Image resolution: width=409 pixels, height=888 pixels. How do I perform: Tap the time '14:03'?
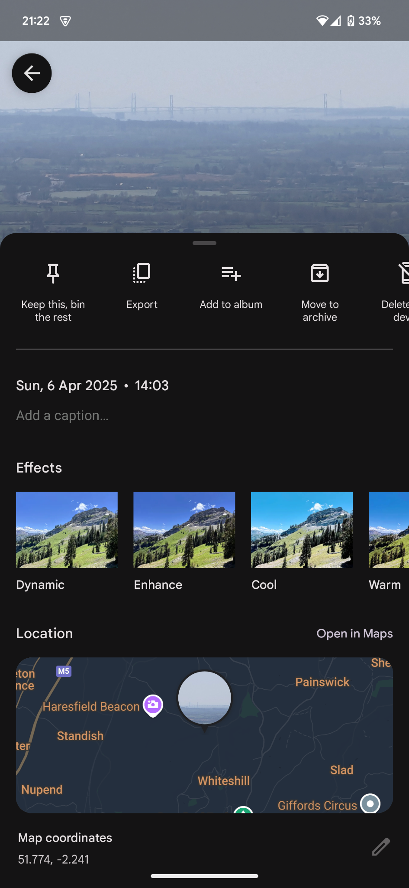coord(151,385)
